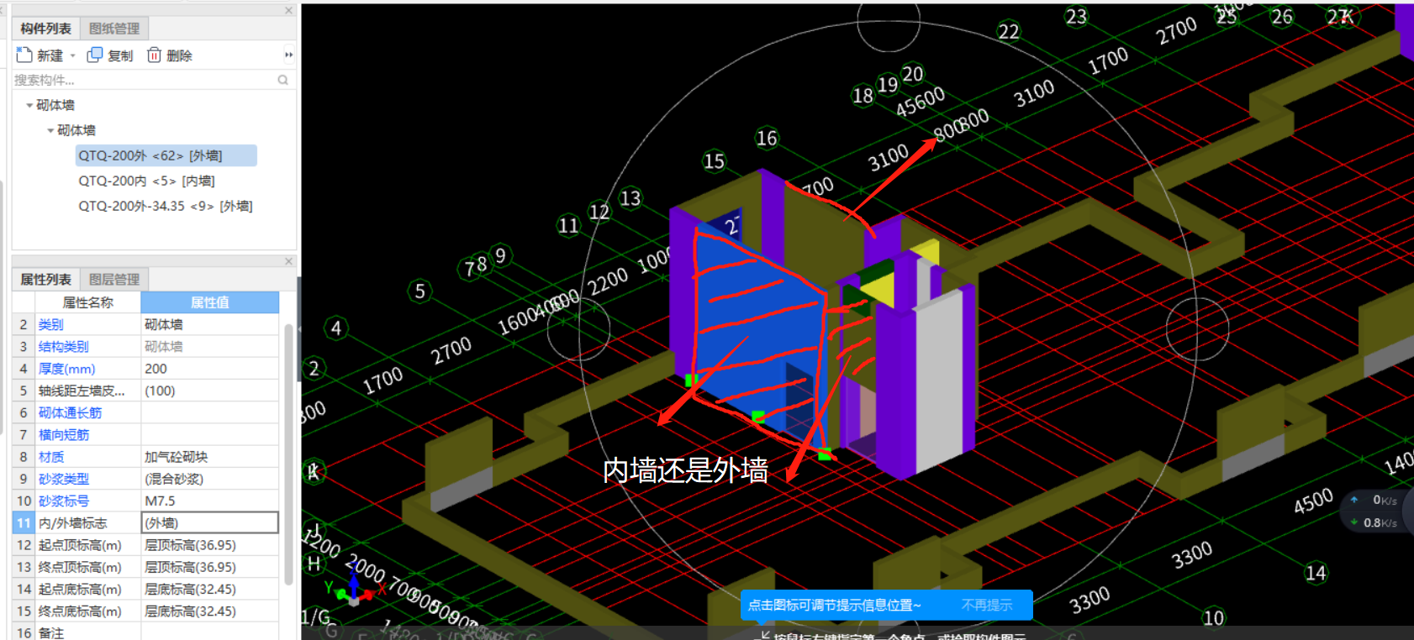Click the 备注 property row
Screen dimensions: 1414x640
click(x=145, y=632)
